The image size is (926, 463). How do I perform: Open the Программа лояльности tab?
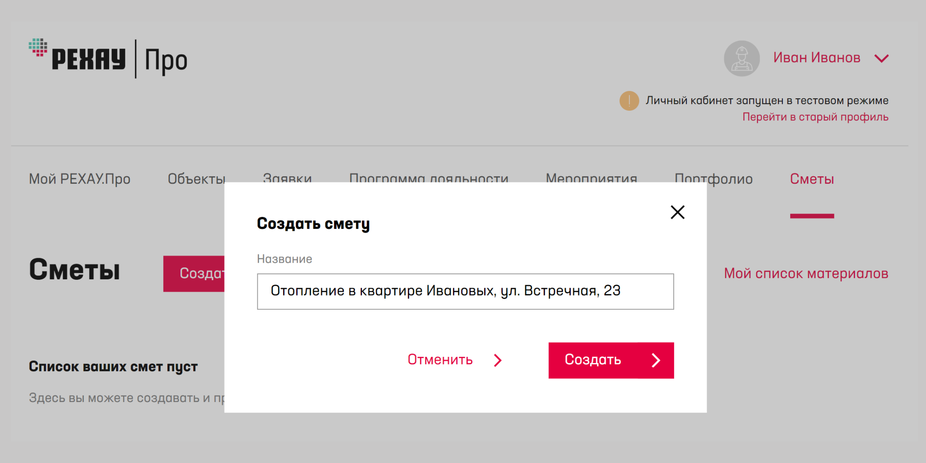[428, 177]
